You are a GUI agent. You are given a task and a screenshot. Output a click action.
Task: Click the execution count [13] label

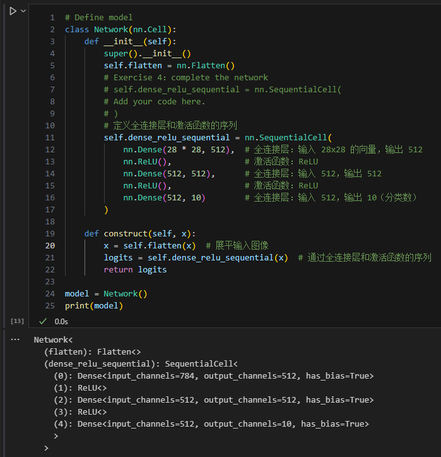17,321
